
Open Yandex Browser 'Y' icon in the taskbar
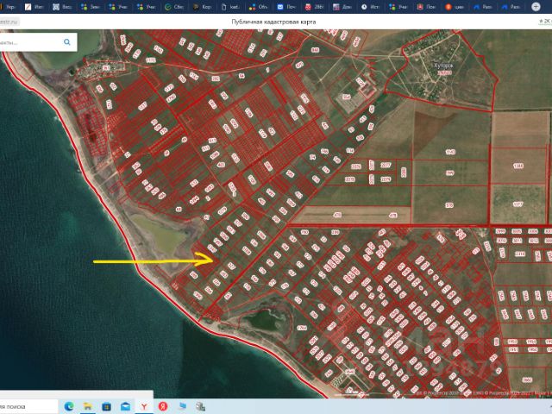[144, 406]
